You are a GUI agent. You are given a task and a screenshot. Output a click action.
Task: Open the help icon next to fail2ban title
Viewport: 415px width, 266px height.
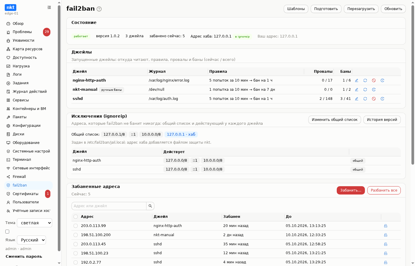[99, 9]
